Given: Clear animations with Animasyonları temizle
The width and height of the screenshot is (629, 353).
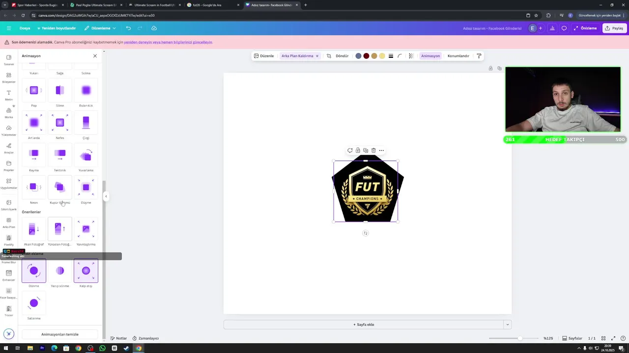Looking at the screenshot, I should tap(60, 334).
